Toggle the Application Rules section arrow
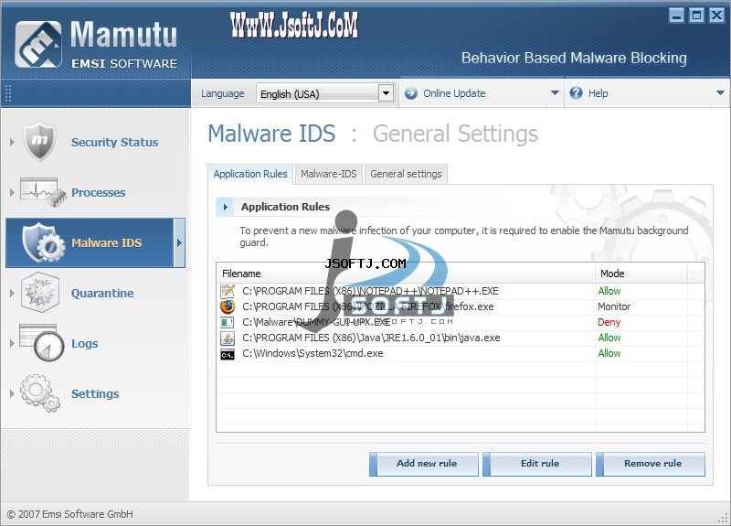Viewport: 731px width, 526px height. pyautogui.click(x=226, y=207)
